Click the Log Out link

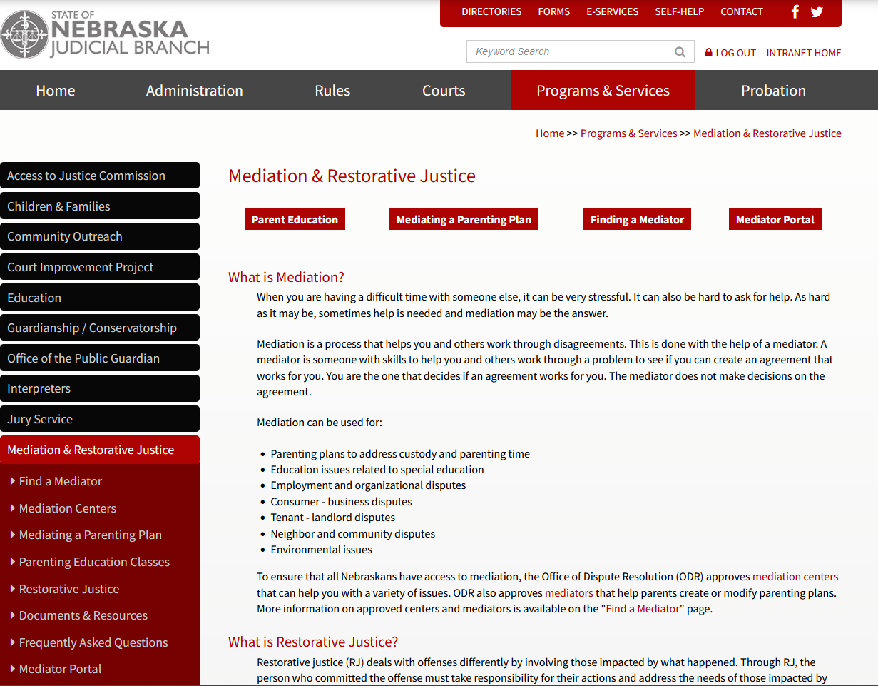point(735,53)
